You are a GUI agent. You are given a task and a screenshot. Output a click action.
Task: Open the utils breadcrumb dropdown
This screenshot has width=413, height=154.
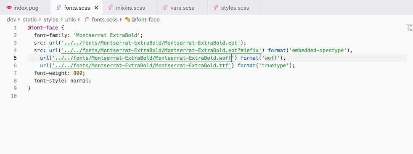(x=70, y=19)
